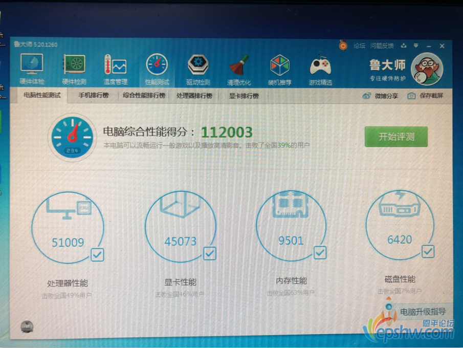
Task: Open the title bar dropdown menu arrow
Action: click(x=416, y=46)
